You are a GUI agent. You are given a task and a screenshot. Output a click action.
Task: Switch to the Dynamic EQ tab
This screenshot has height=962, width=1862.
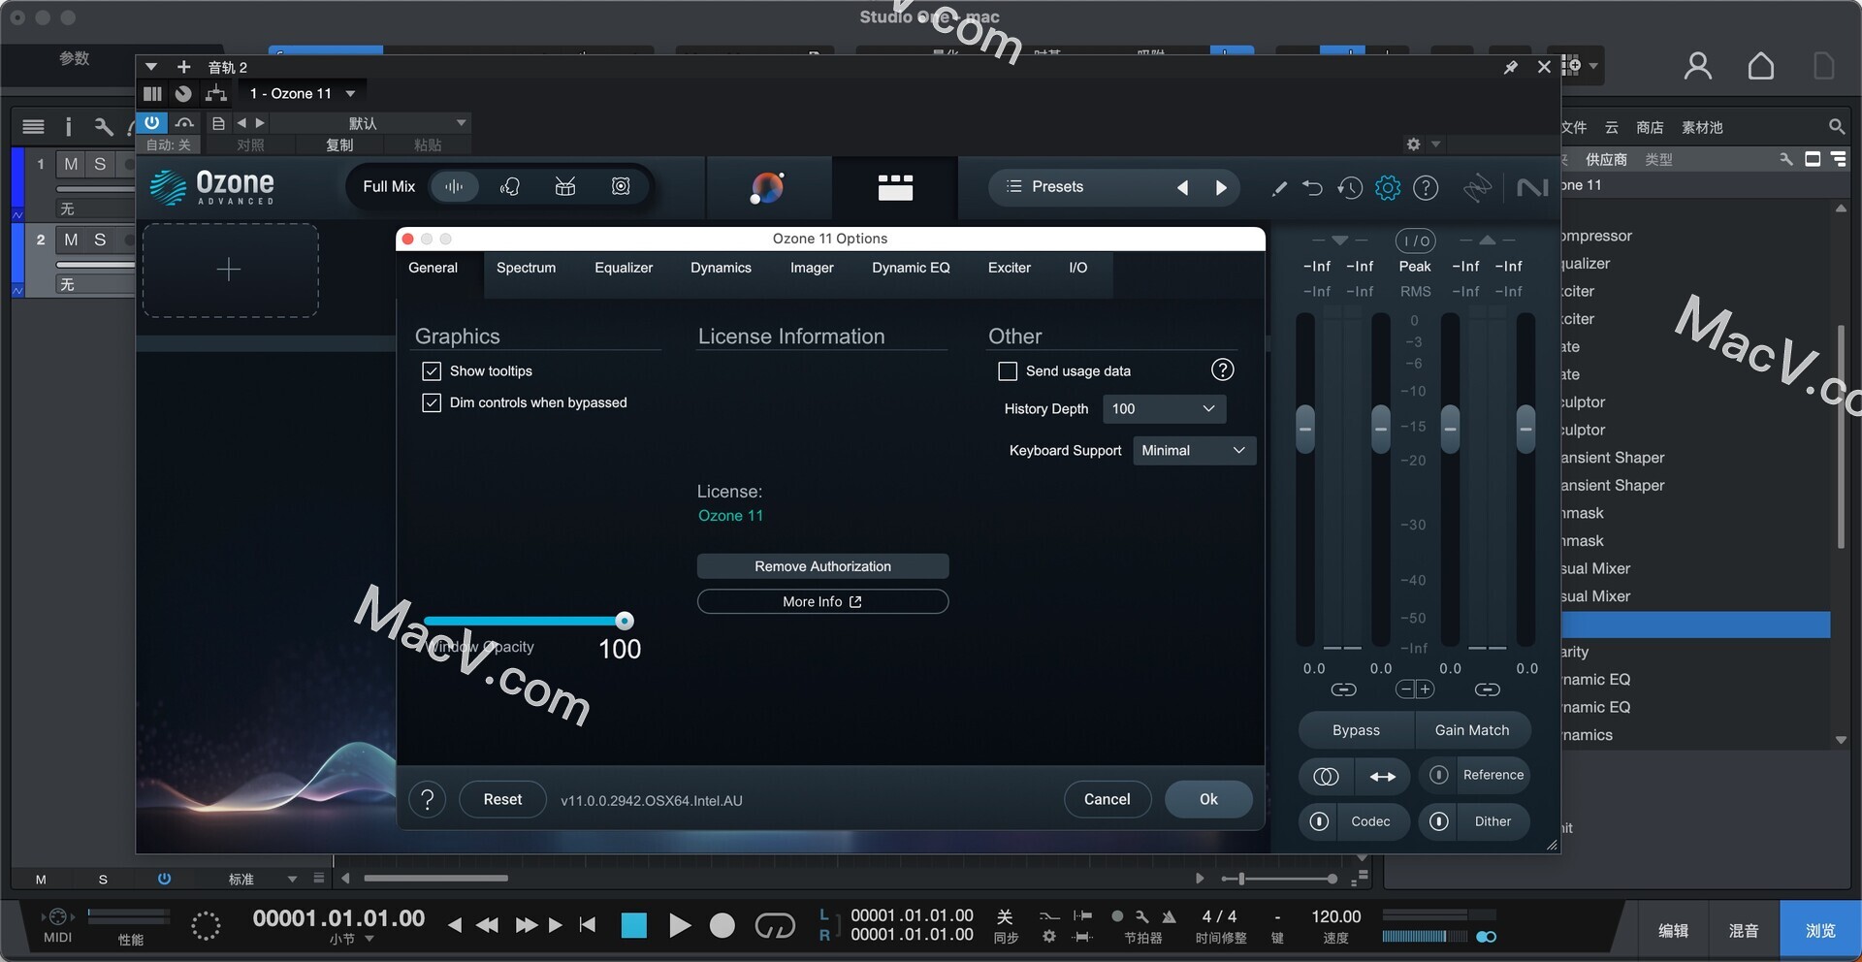pyautogui.click(x=911, y=268)
